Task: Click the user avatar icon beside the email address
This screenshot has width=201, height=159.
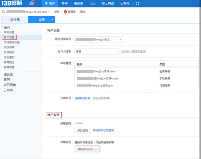Action: [x=3, y=12]
